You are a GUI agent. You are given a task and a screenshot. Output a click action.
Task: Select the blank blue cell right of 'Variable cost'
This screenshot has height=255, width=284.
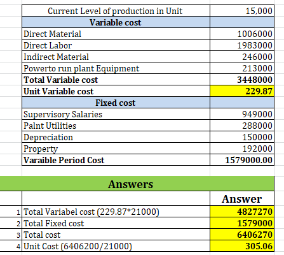(242, 22)
